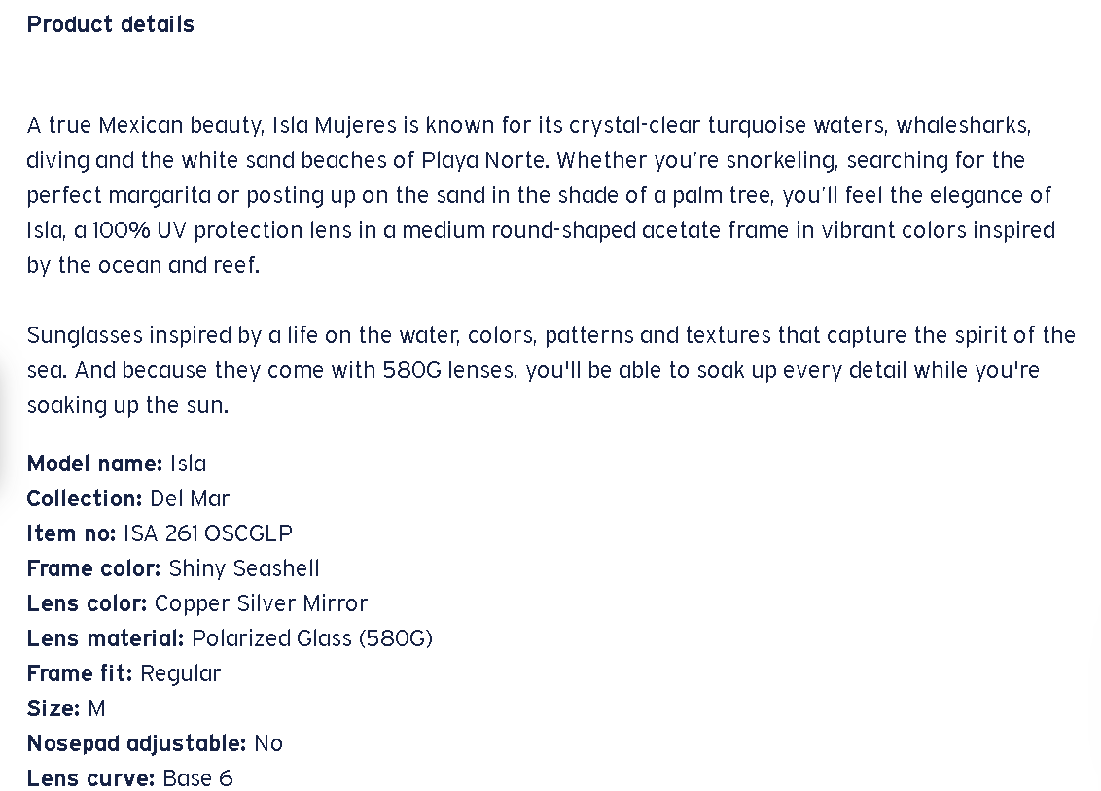Click the "Regular" frame fit value
The height and width of the screenshot is (791, 1101).
pos(180,673)
